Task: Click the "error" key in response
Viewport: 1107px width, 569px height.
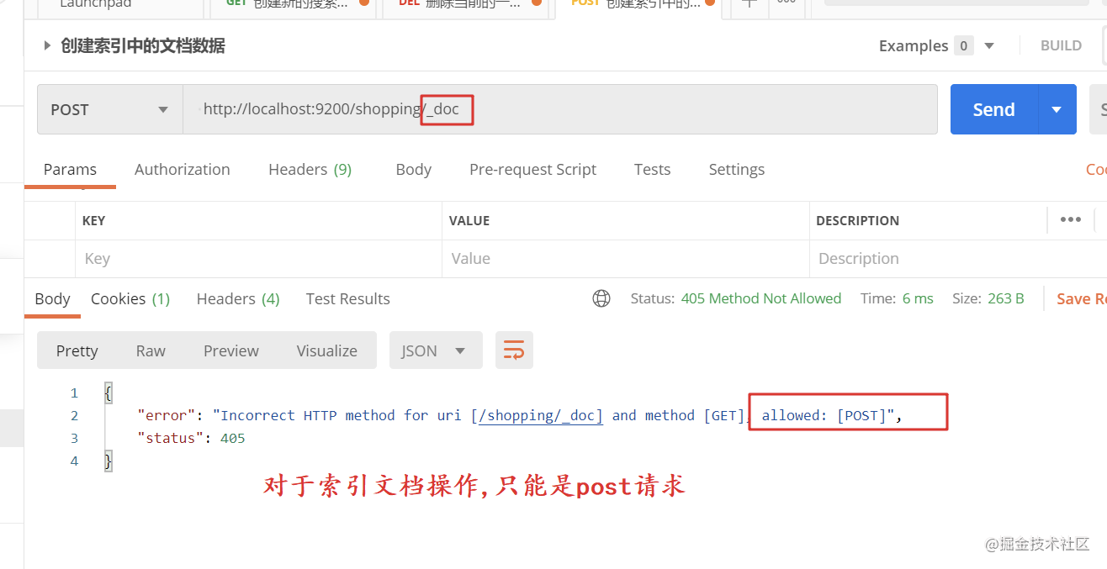Action: point(166,415)
